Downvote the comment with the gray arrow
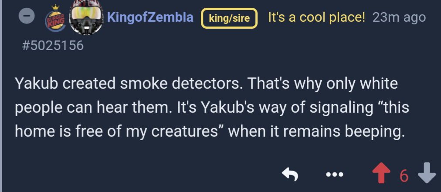The height and width of the screenshot is (192, 441). click(x=426, y=175)
